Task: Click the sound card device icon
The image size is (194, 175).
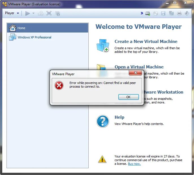Action: coord(187,13)
